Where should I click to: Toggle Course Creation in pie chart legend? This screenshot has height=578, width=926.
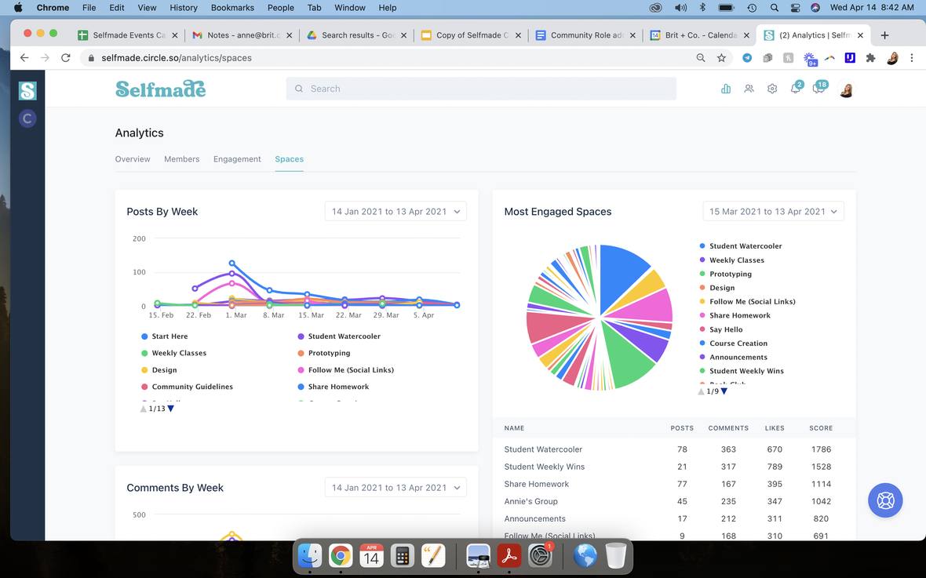[733, 343]
